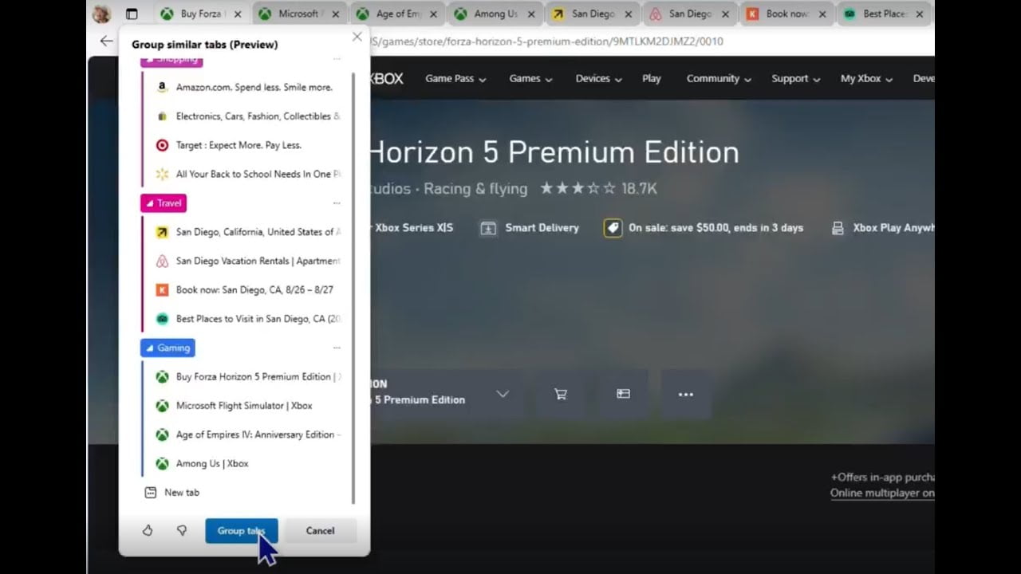Viewport: 1021px width, 574px height.
Task: Select San Diego Vacation Rentals entry
Action: (x=247, y=261)
